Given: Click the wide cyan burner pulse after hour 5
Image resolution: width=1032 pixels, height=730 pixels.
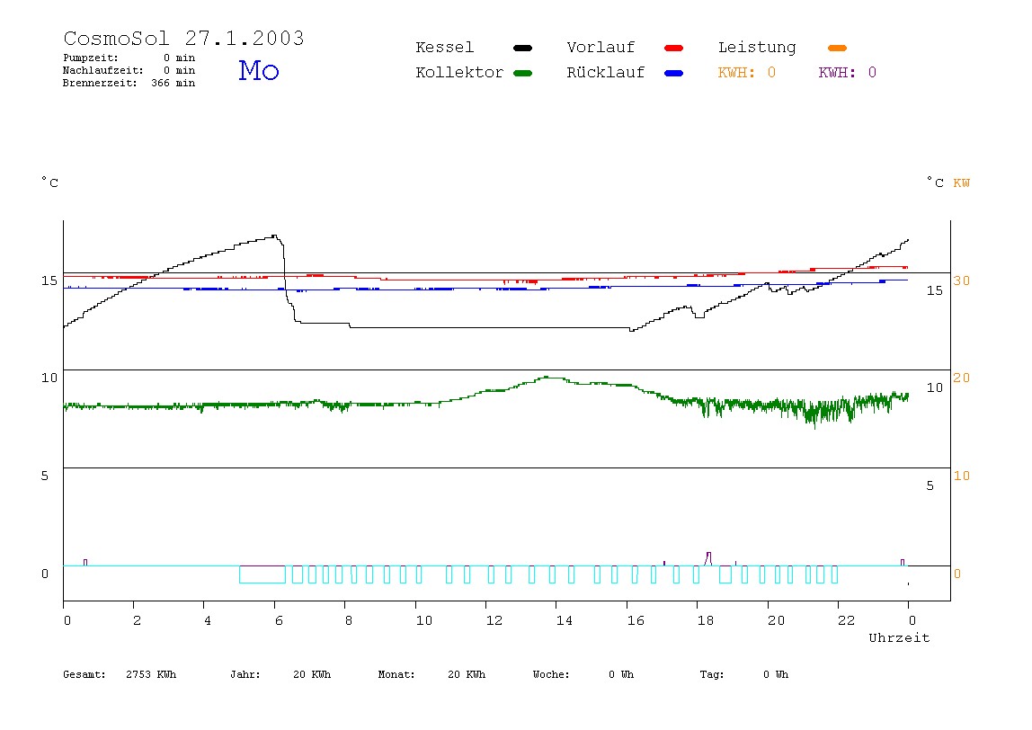Looking at the screenshot, I should tap(262, 574).
